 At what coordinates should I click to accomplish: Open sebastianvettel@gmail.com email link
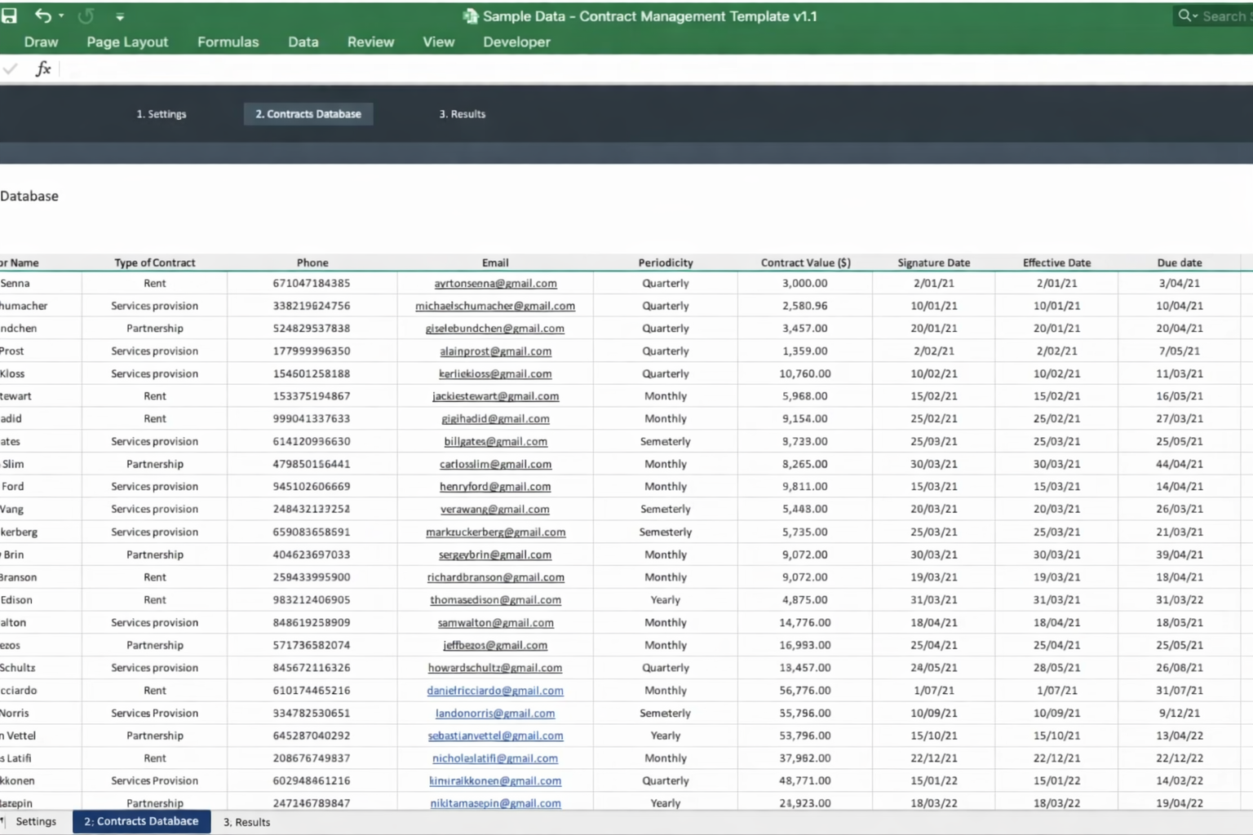click(x=495, y=736)
